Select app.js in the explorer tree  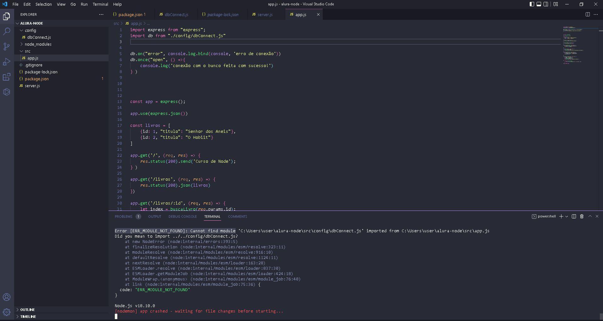(61, 58)
